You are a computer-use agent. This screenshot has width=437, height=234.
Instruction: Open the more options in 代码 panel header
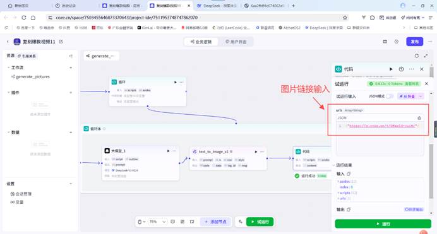click(411, 69)
